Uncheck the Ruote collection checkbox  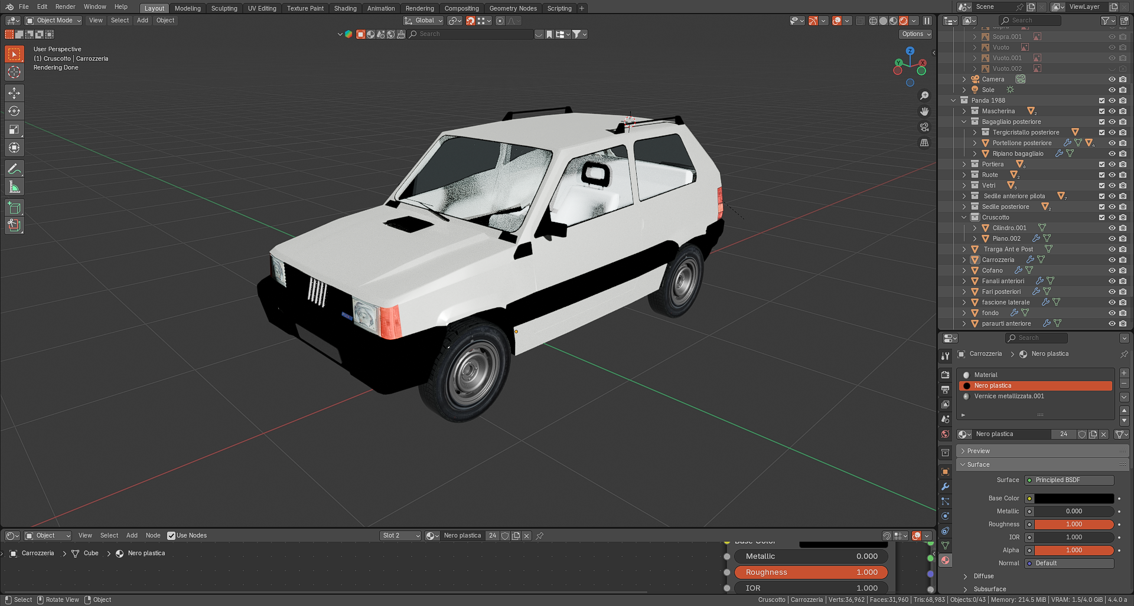tap(1102, 175)
